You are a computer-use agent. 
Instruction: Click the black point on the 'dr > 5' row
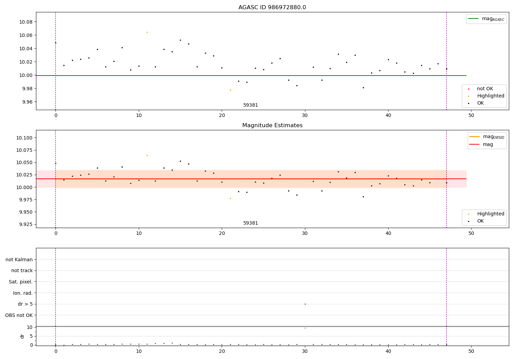point(305,304)
